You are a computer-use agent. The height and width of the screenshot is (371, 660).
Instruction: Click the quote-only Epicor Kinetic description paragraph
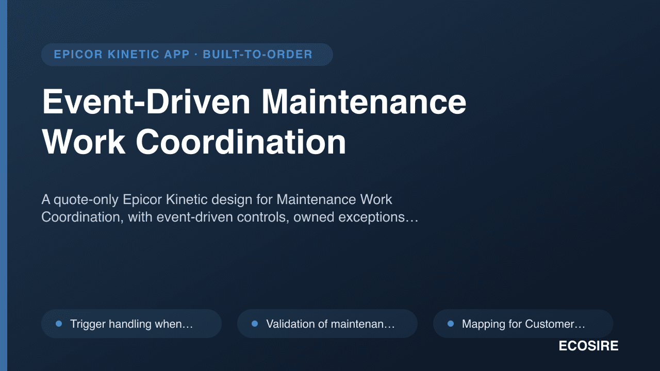(x=229, y=208)
